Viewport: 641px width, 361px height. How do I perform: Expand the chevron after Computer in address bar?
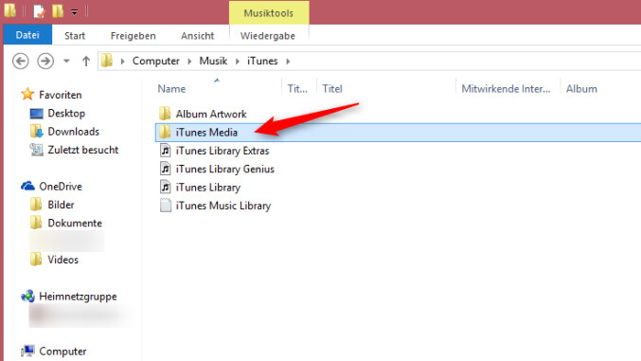[189, 62]
